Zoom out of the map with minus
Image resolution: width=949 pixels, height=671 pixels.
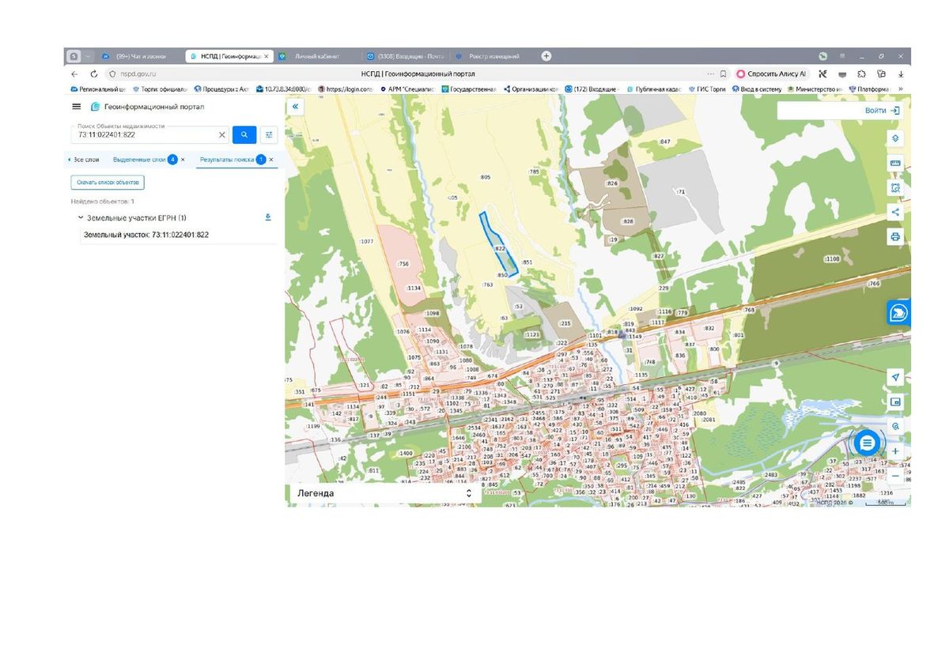pos(895,476)
